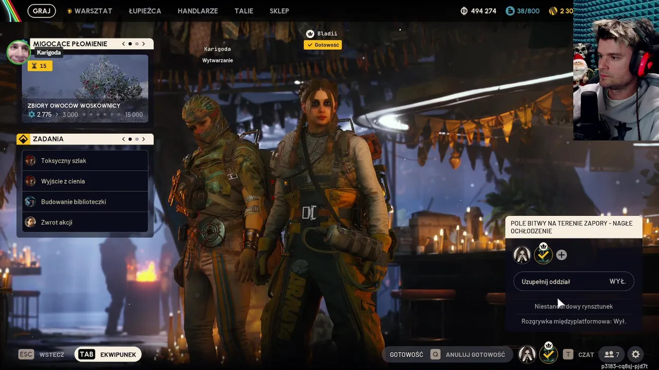This screenshot has width=659, height=370.
Task: Open the Toksyczny szlak task
Action: click(x=85, y=161)
